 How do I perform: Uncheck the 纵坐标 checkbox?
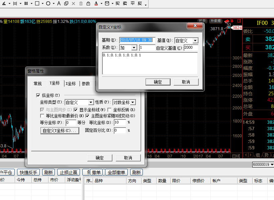coord(38,96)
